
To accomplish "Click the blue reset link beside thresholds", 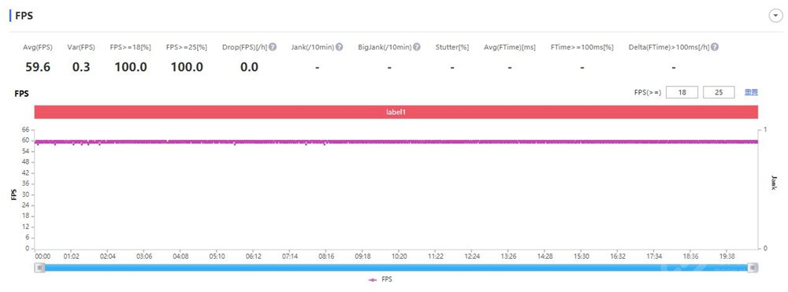I will click(751, 92).
